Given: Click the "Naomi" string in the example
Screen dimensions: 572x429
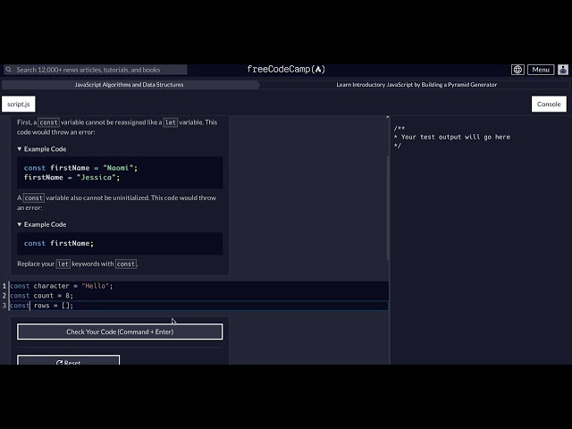Looking at the screenshot, I should pyautogui.click(x=119, y=168).
